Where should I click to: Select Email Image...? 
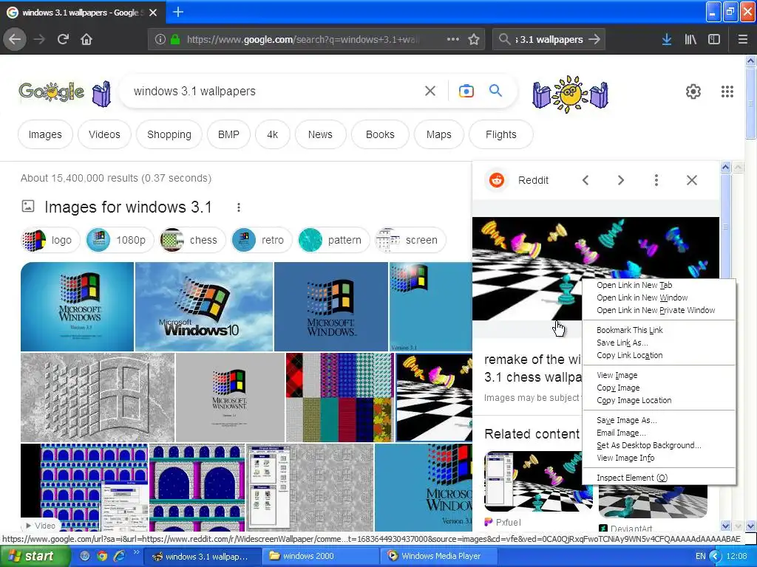coord(659,433)
